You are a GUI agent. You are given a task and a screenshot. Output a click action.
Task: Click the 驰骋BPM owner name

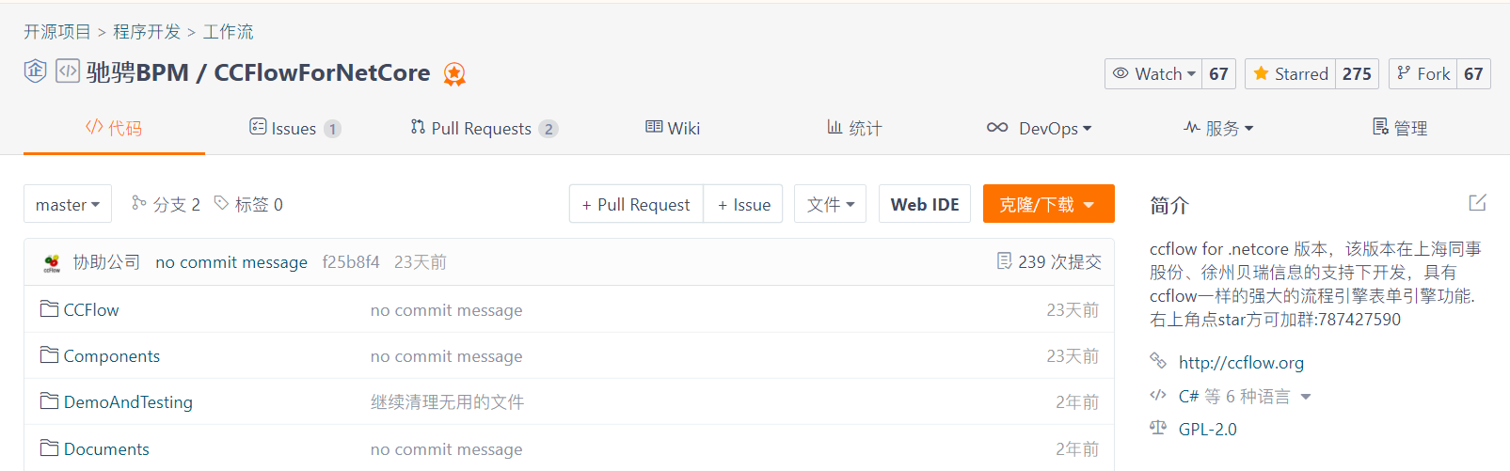(x=137, y=72)
